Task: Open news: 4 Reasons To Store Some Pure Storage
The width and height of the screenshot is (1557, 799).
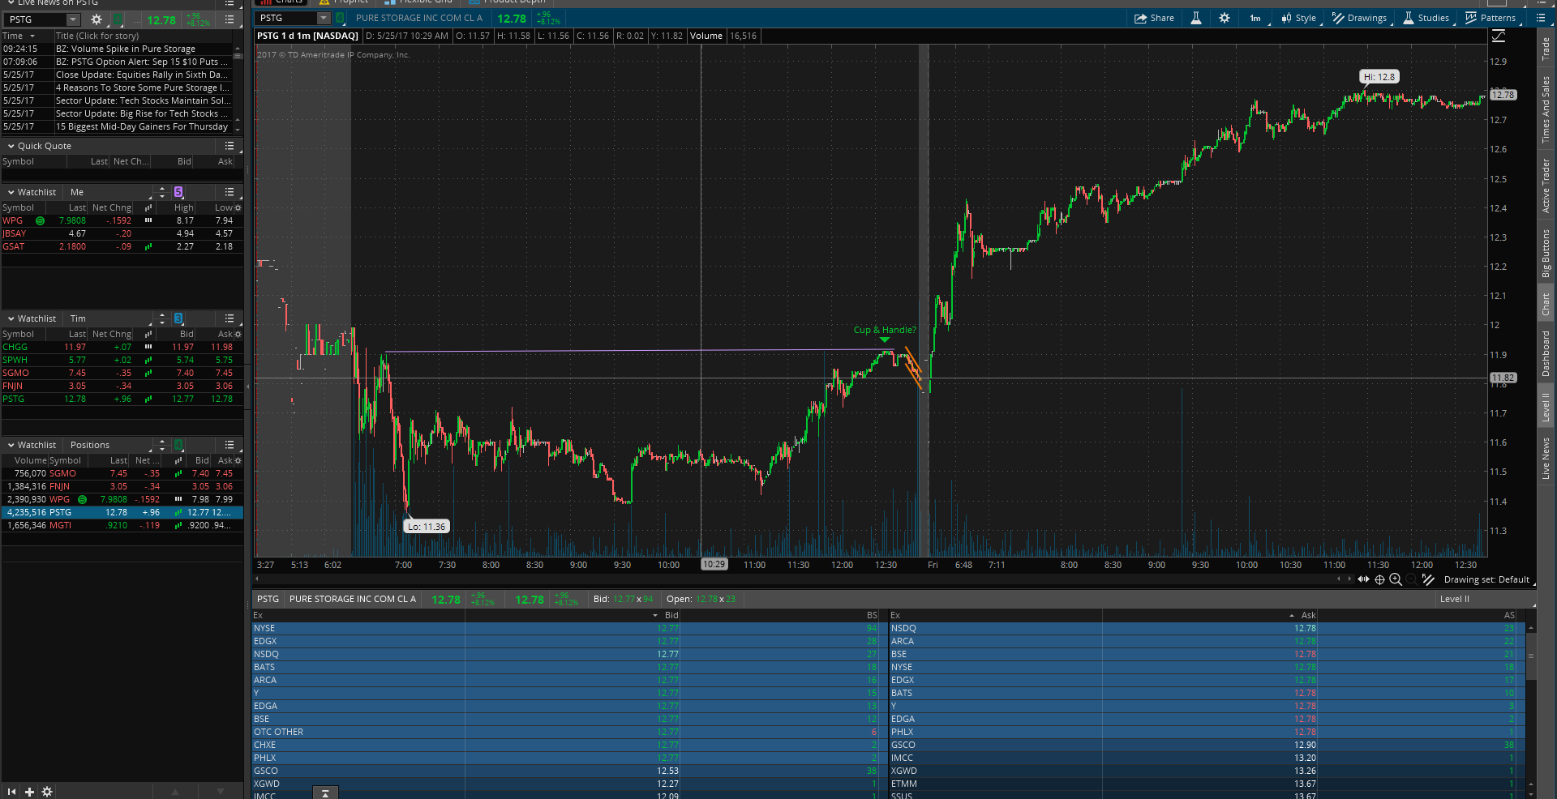Action: [142, 88]
